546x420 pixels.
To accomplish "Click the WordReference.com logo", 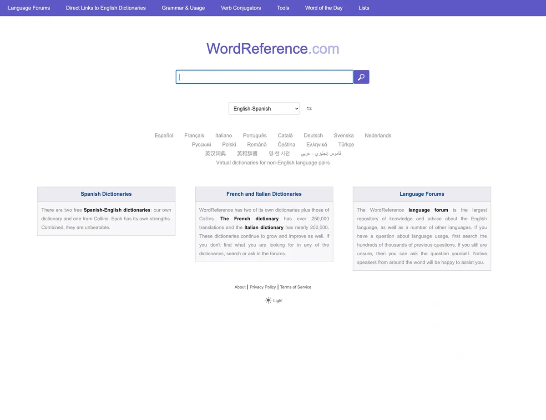I will (273, 49).
